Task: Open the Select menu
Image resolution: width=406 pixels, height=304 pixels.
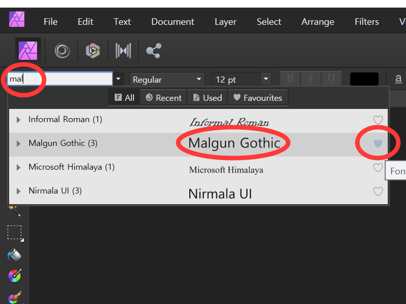Action: [269, 22]
